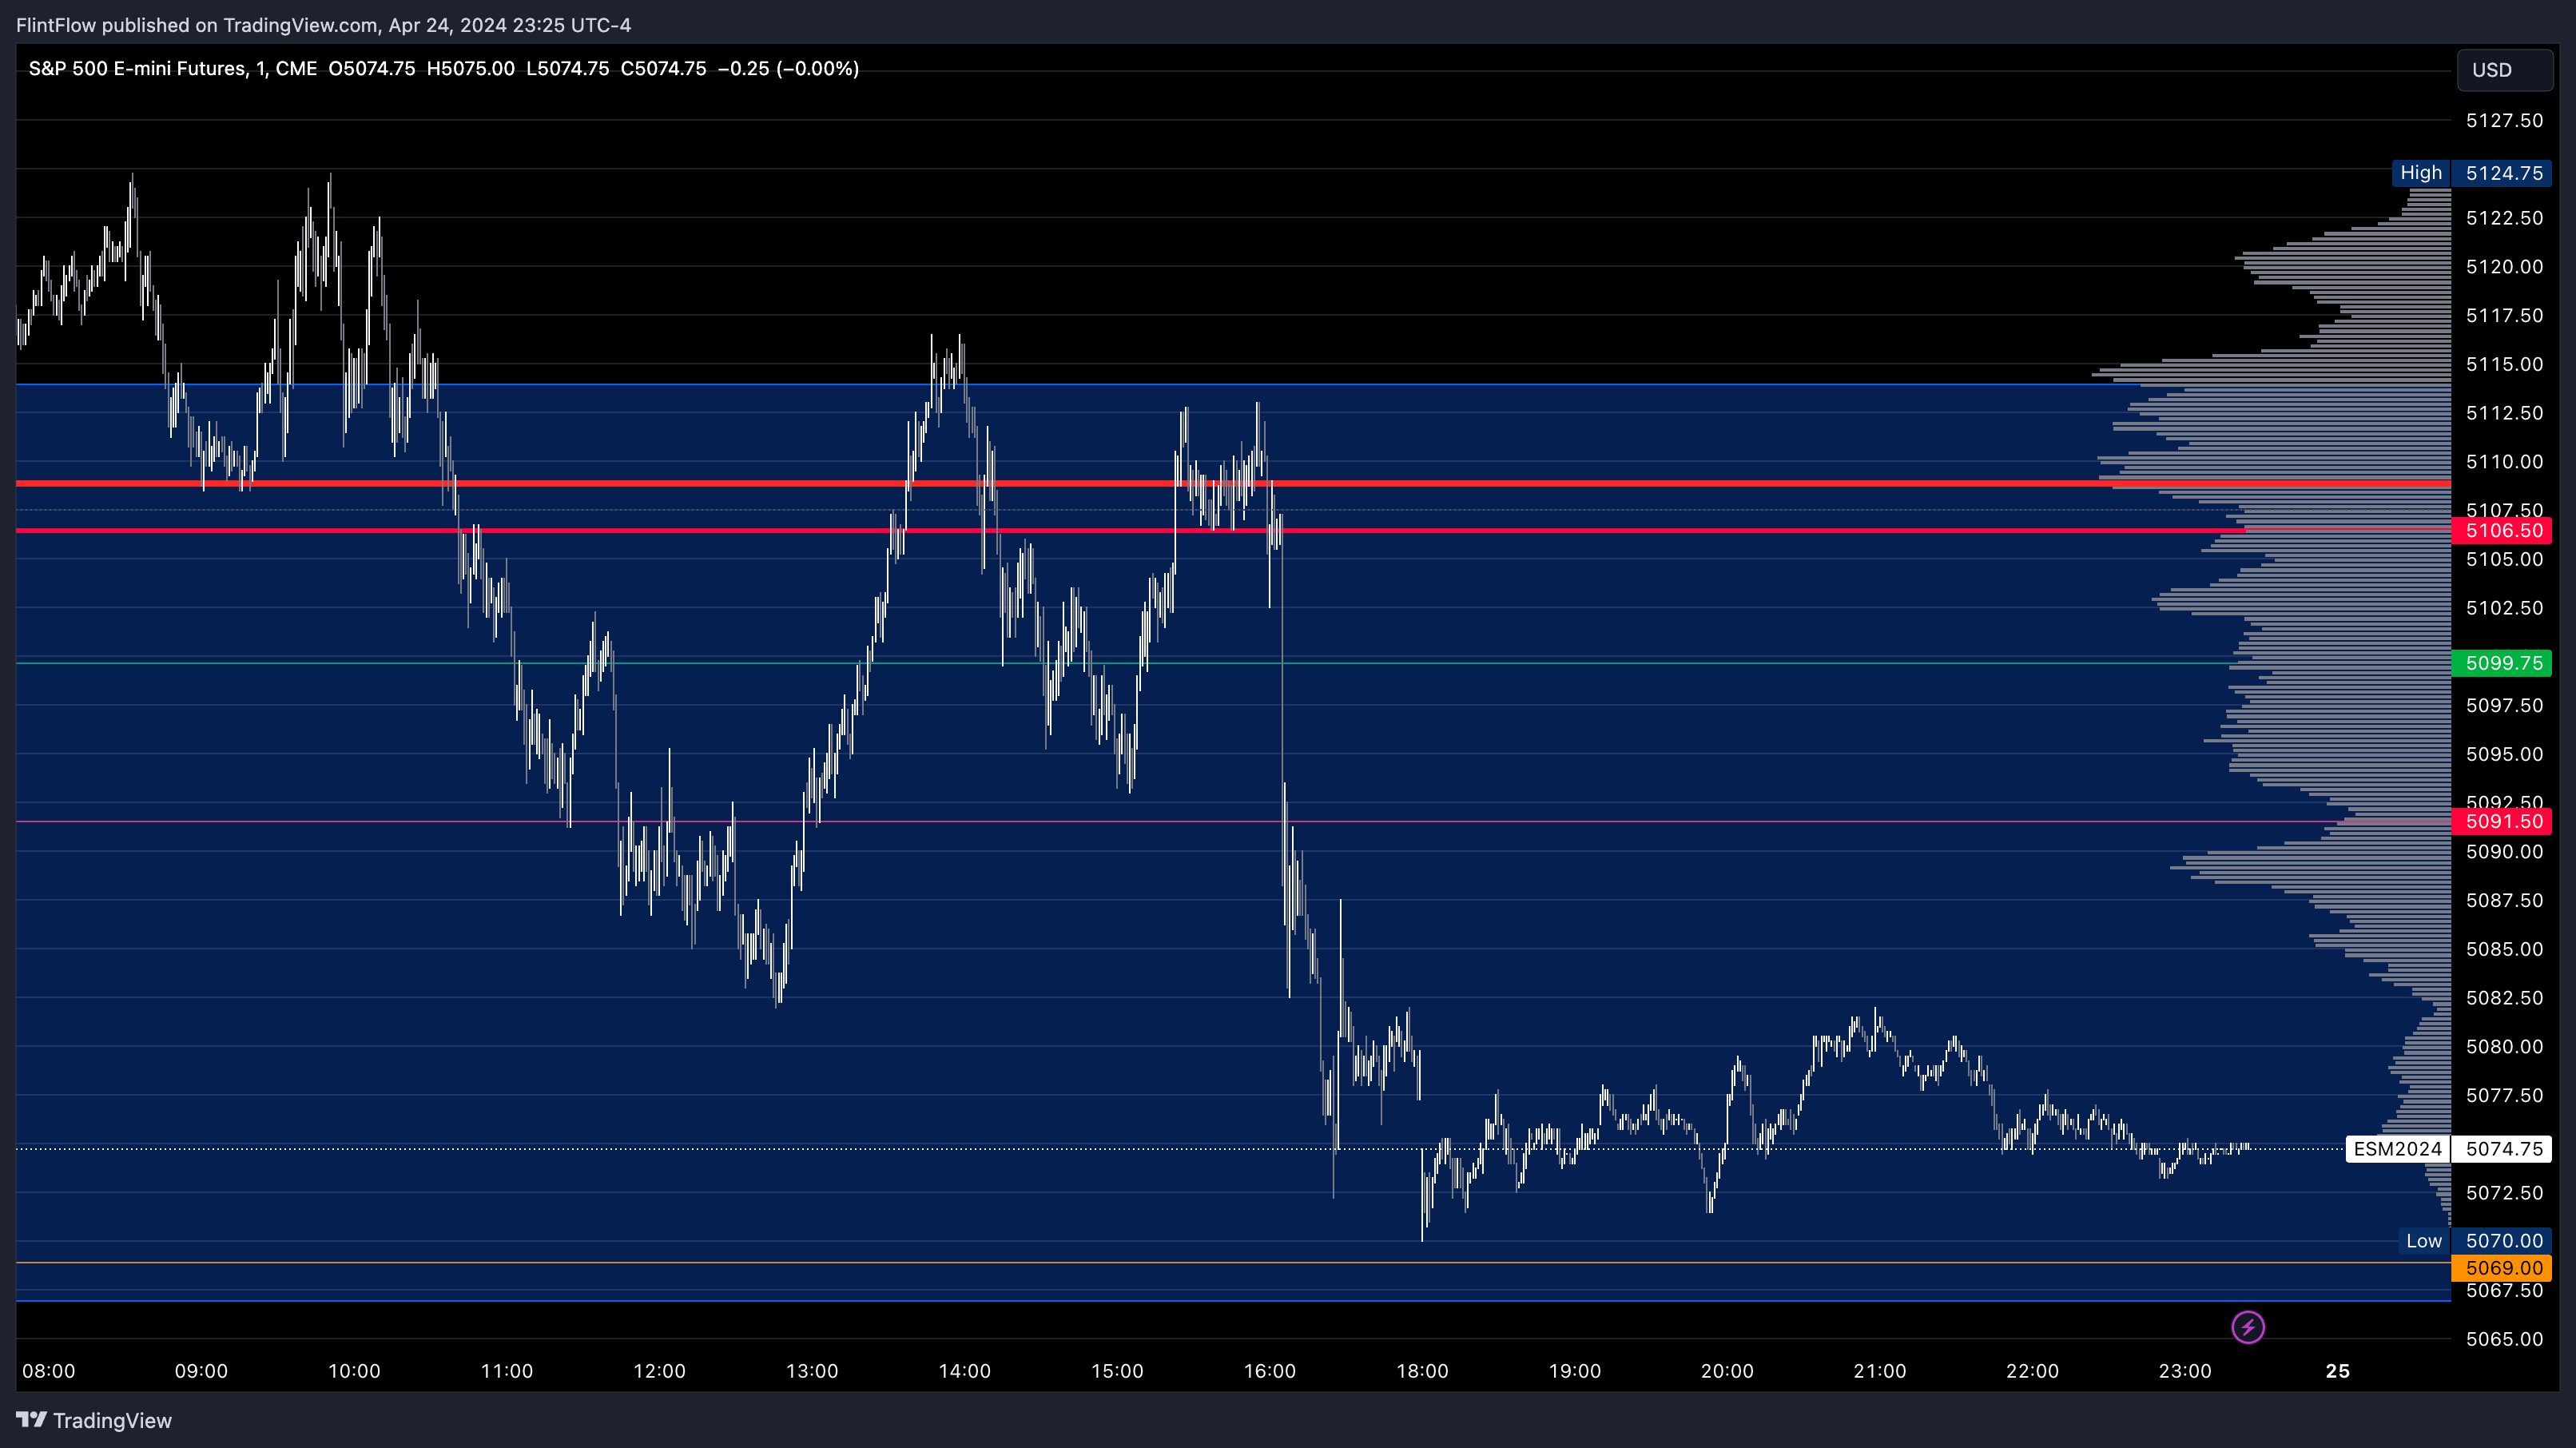Click the low value L5074.75

(x=567, y=68)
